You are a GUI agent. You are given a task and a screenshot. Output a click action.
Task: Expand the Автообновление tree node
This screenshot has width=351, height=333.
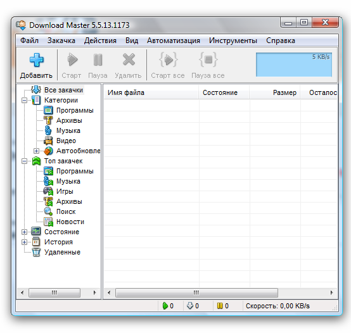pyautogui.click(x=36, y=151)
